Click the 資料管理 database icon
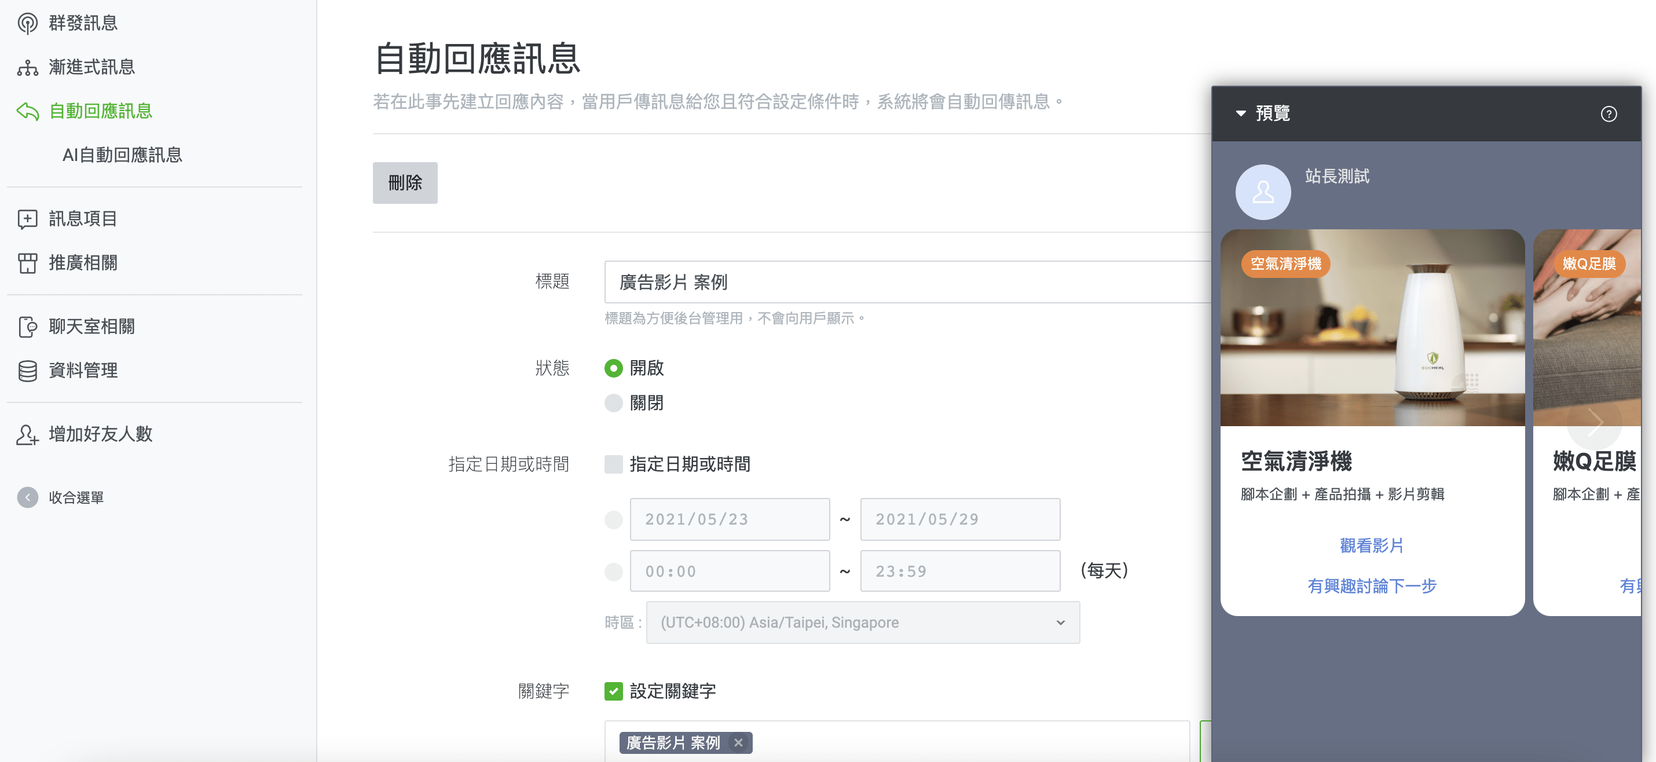 (x=27, y=371)
